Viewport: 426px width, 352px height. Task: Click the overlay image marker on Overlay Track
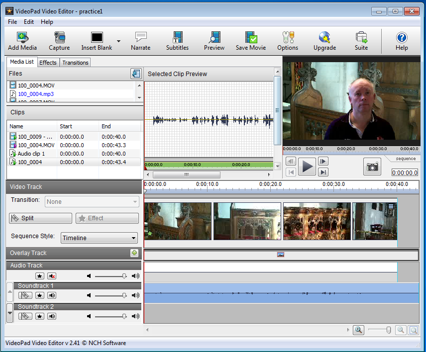tap(281, 255)
